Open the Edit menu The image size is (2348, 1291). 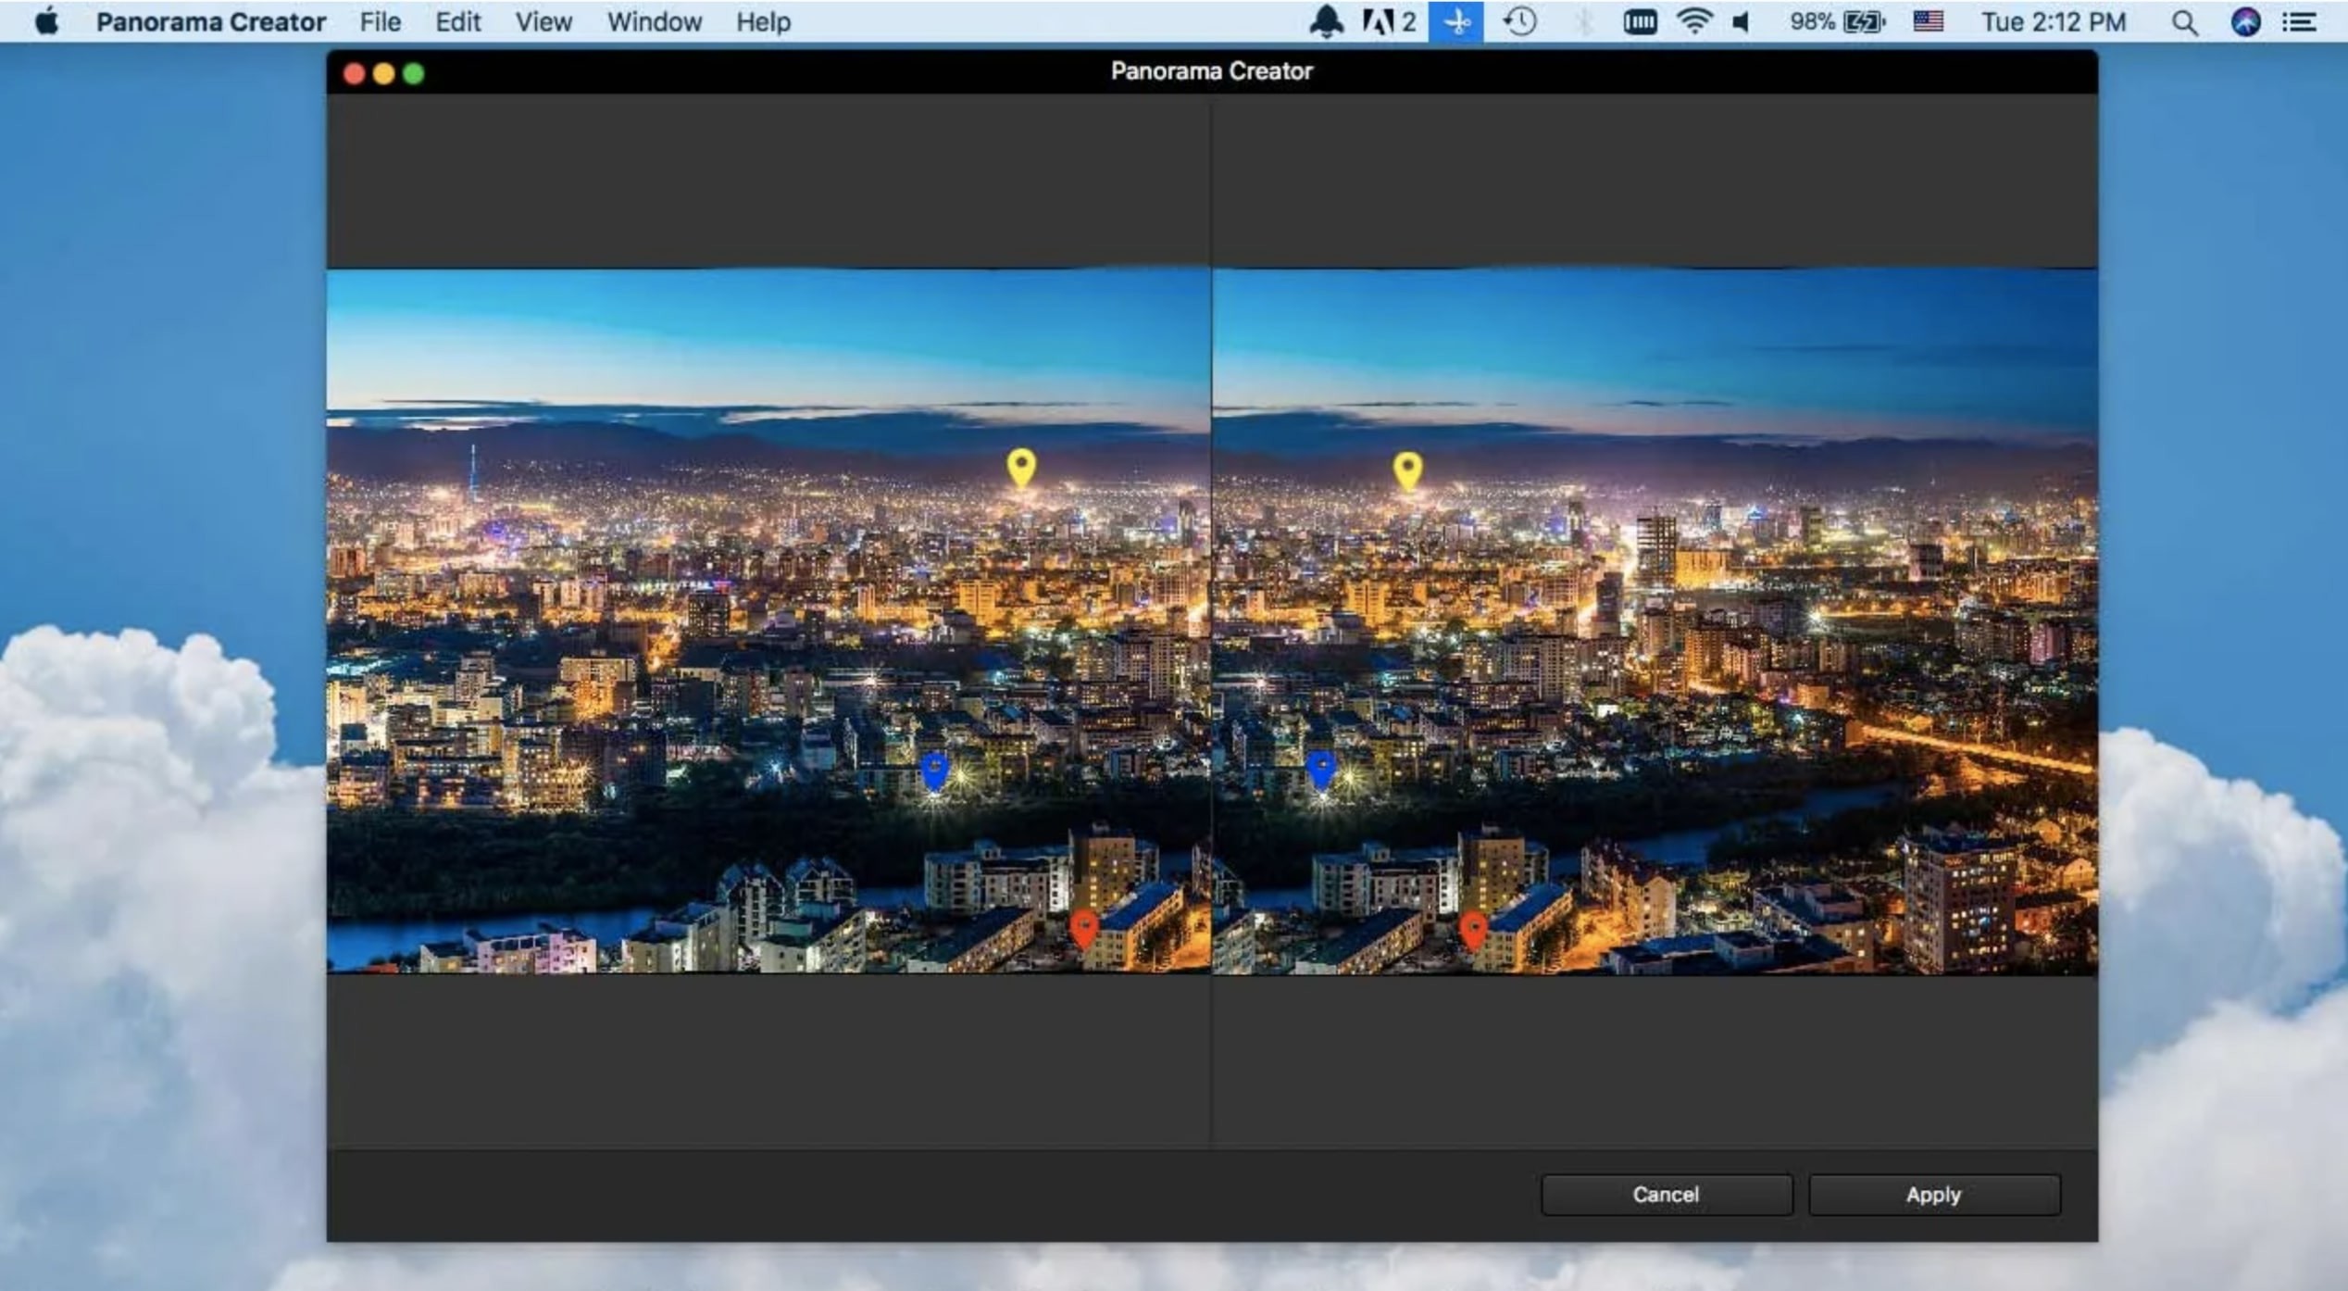[457, 21]
